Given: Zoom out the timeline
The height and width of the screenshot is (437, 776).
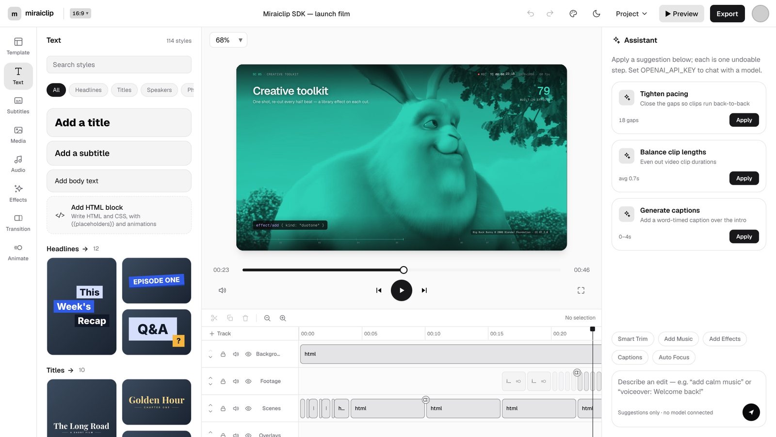Looking at the screenshot, I should pos(267,318).
